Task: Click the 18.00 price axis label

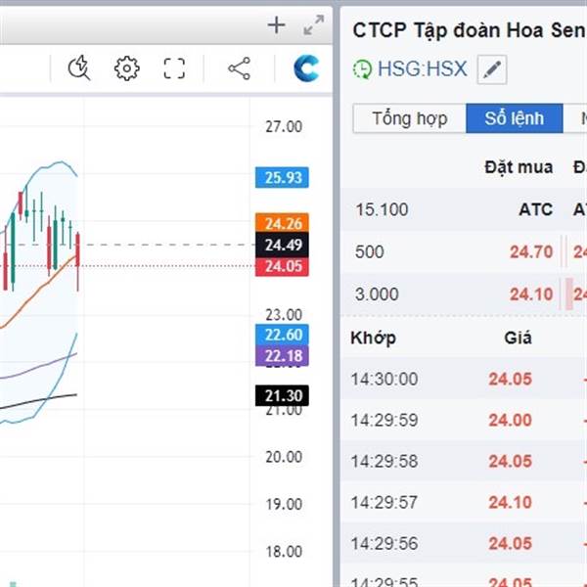Action: (284, 552)
